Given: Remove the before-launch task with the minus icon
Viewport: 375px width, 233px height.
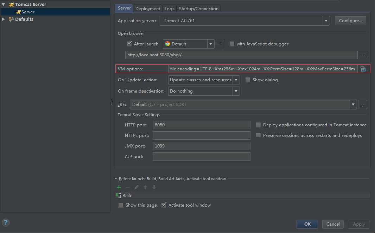Looking at the screenshot, I should coord(127,187).
